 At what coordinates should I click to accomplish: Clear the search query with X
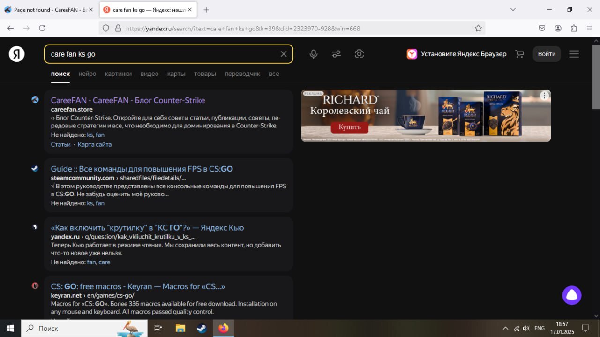coord(284,54)
